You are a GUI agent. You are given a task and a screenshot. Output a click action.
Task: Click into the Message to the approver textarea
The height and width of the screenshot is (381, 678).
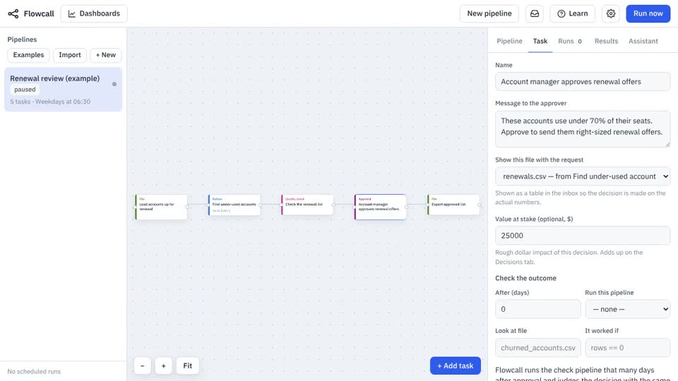tap(583, 128)
